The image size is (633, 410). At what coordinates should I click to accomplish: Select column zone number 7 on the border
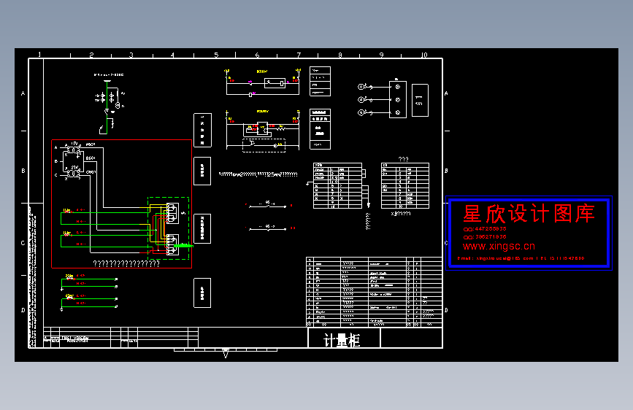tap(299, 55)
